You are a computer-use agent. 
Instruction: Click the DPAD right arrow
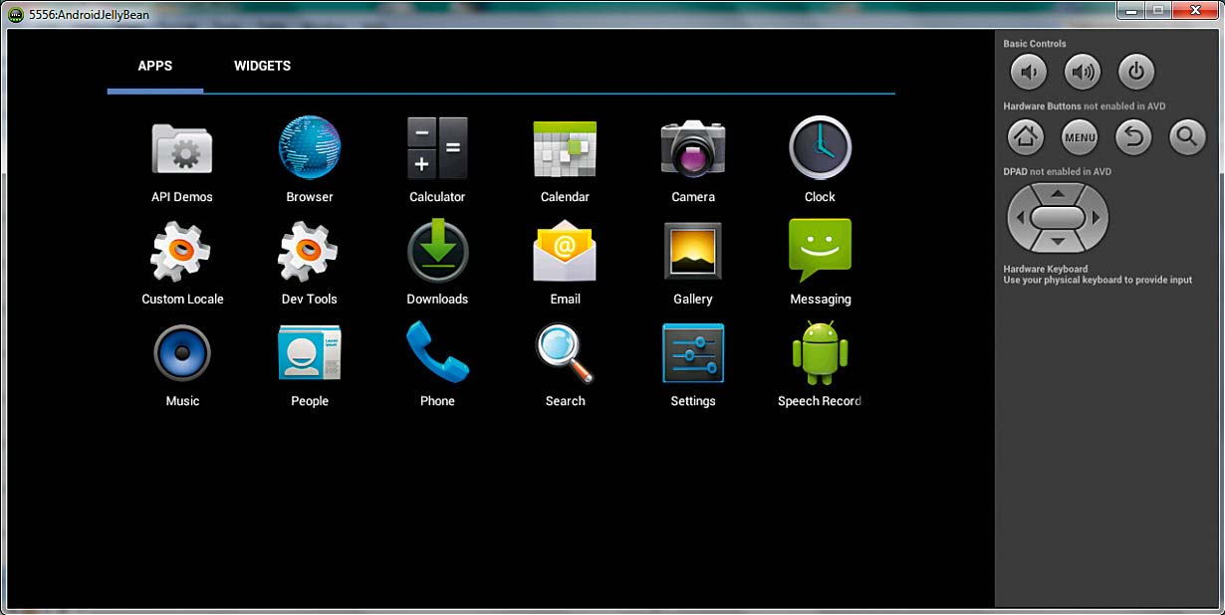point(1096,217)
